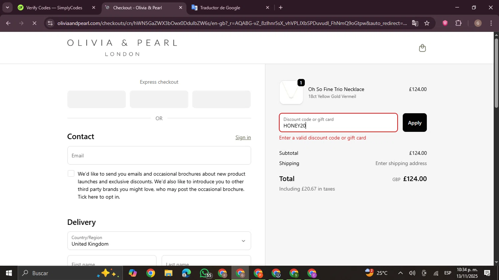Click the '18ct Yellow Gold Vermeil' variant text
Image resolution: width=499 pixels, height=280 pixels.
tap(332, 97)
